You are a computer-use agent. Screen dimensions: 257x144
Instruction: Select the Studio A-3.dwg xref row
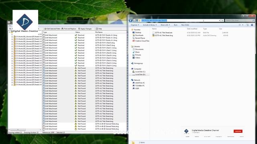[x=85, y=35]
